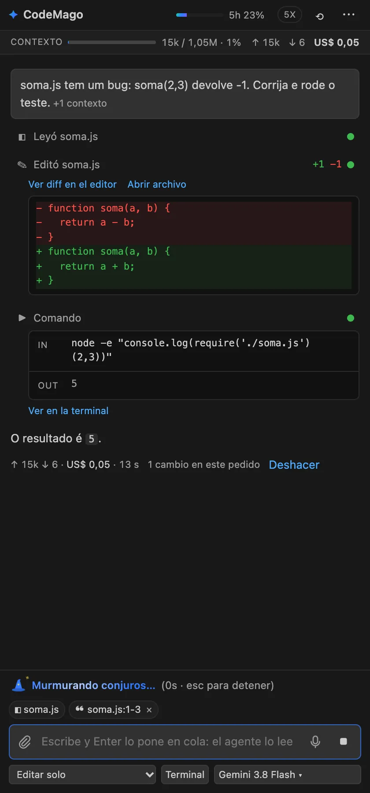Screen dimensions: 370x793
Task: Click the 5h usage progress bar
Action: click(200, 15)
